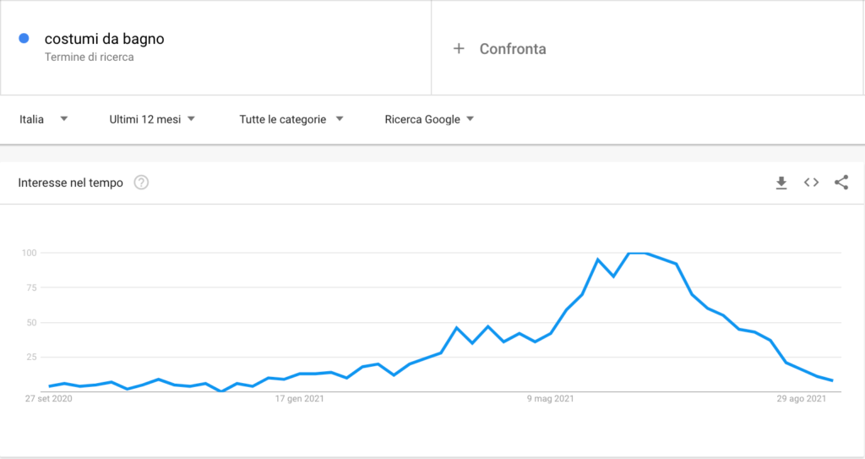Click the Termine di ricerca label
Image resolution: width=865 pixels, height=459 pixels.
click(89, 57)
